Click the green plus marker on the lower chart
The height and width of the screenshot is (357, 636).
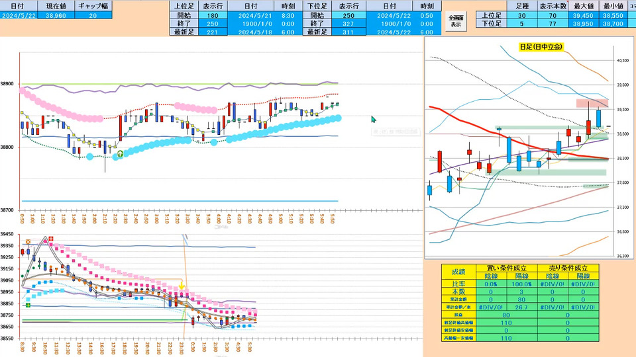[28, 305]
